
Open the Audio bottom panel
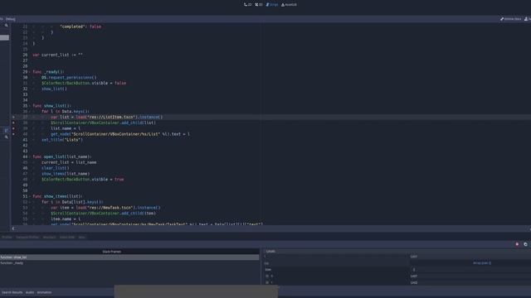(x=30, y=292)
